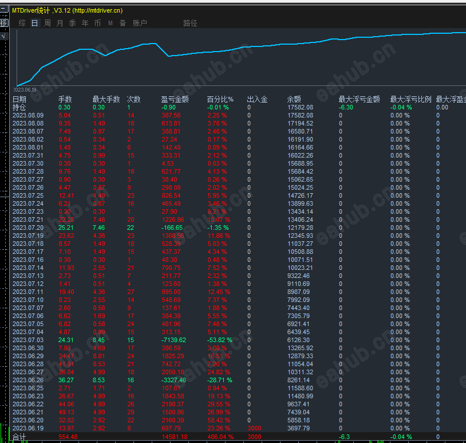Click max floating loss -6.30 in 持仓 row
This screenshot has height=443, width=466.
(x=346, y=107)
